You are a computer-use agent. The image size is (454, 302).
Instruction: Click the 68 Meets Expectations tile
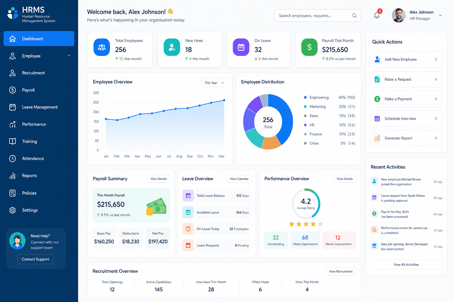[305, 240]
